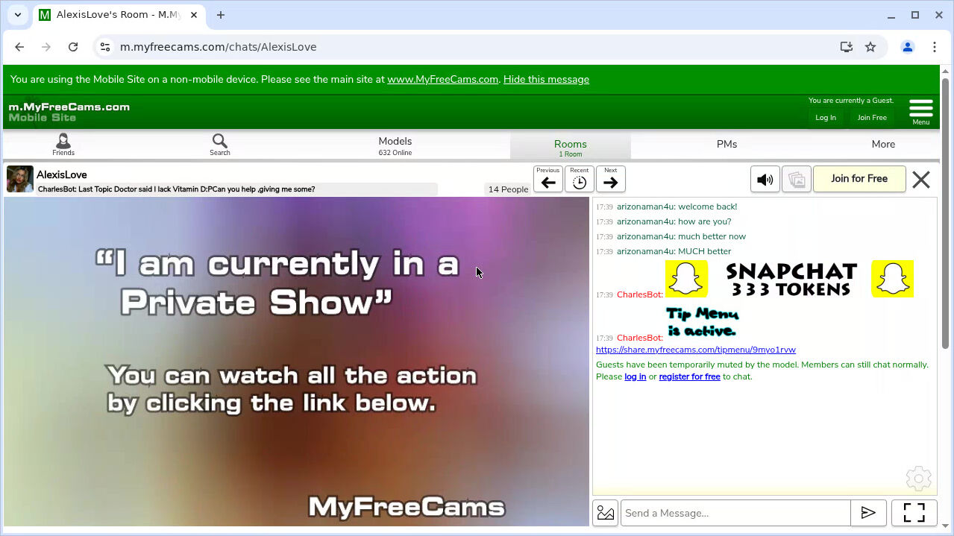This screenshot has width=954, height=536.
Task: Open the Search magnifier icon
Action: (219, 145)
